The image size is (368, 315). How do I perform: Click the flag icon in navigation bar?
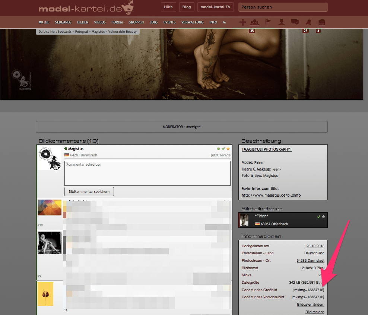268,22
